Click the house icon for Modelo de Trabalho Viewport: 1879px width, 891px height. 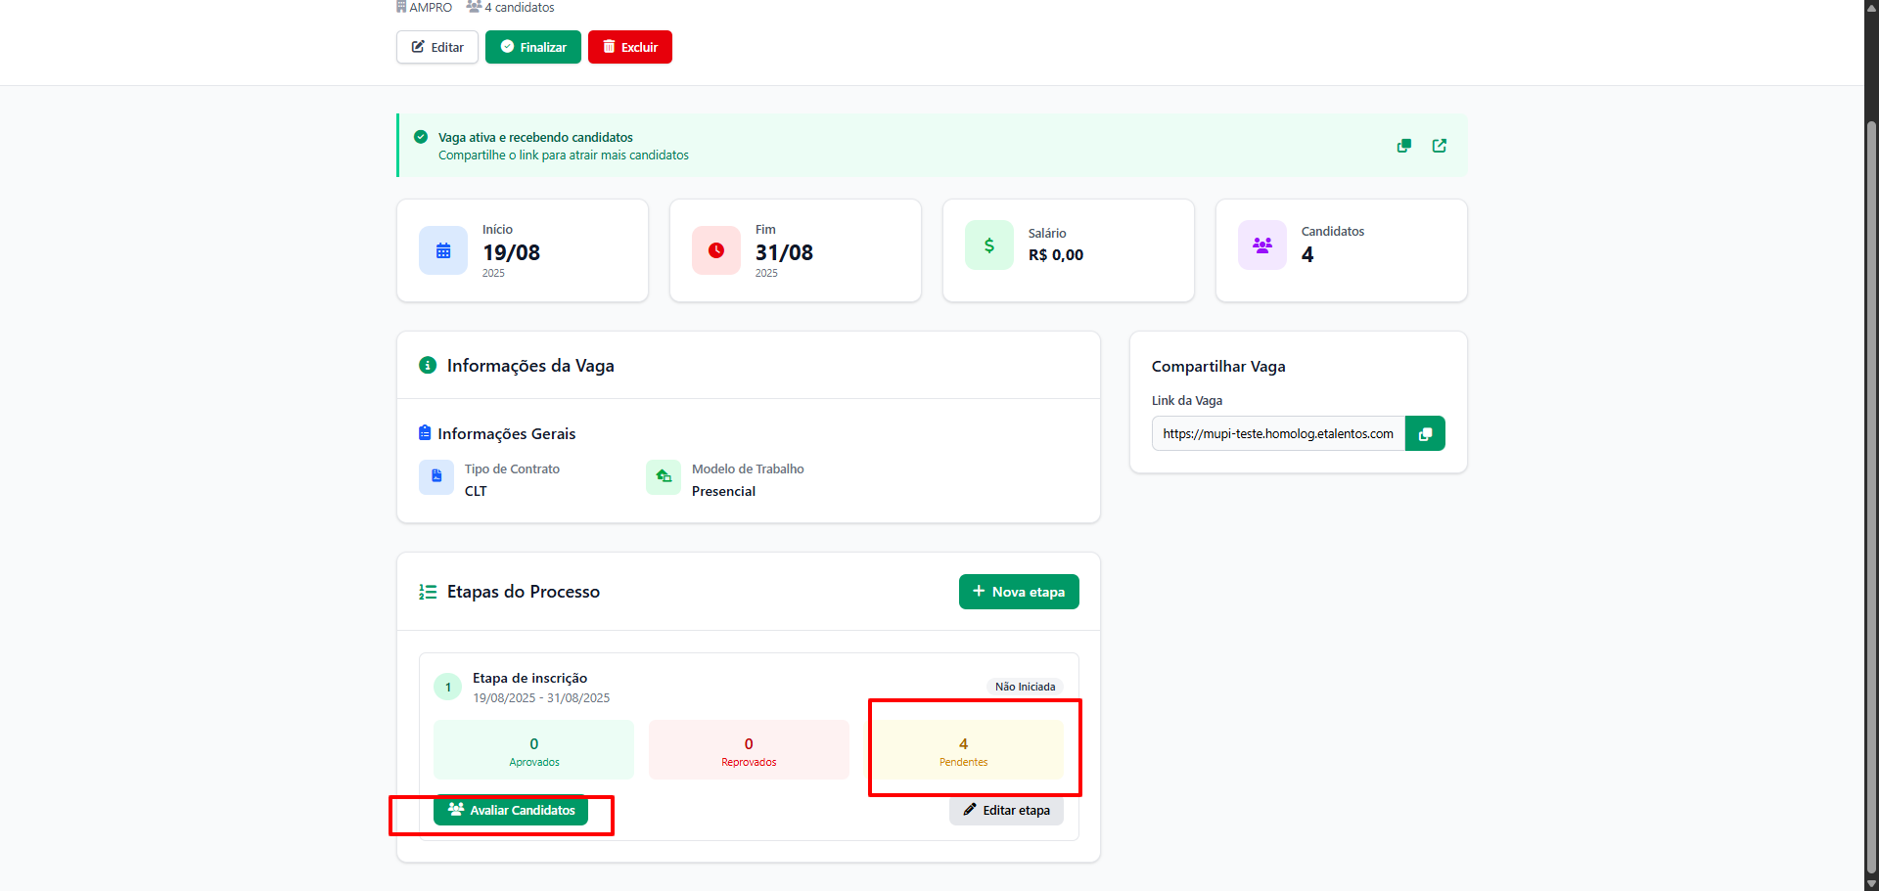pyautogui.click(x=664, y=477)
